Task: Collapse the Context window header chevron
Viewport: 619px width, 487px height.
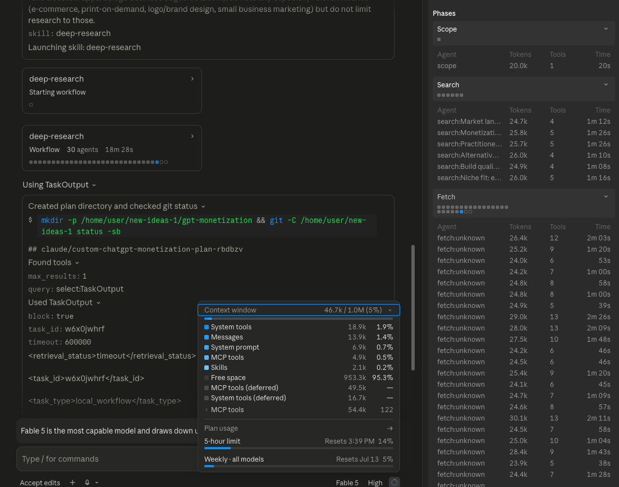Action: point(390,310)
